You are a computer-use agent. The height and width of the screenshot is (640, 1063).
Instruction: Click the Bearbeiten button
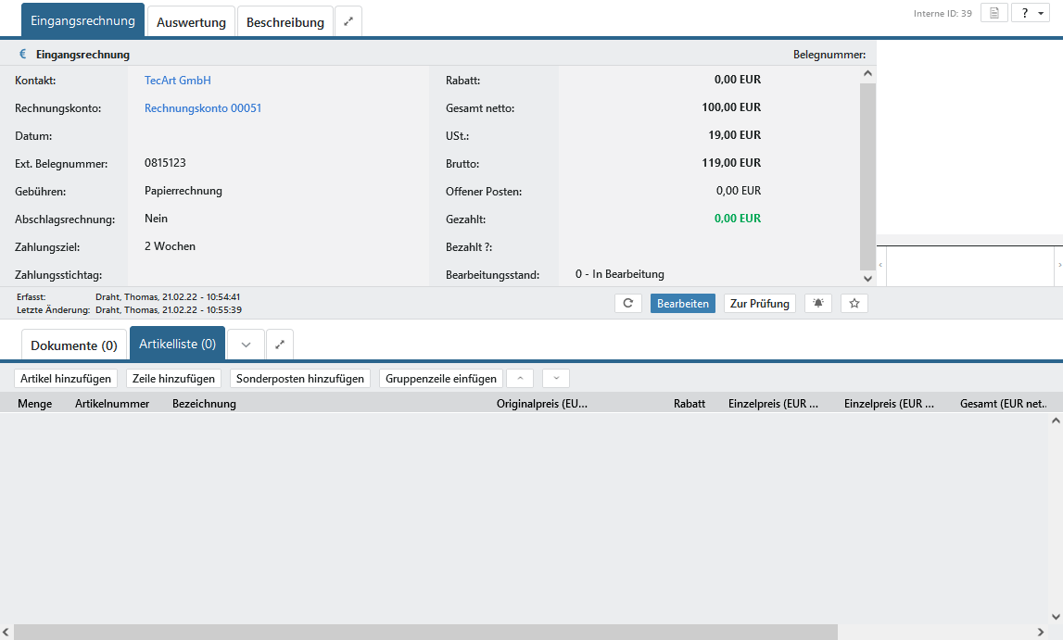(x=682, y=303)
